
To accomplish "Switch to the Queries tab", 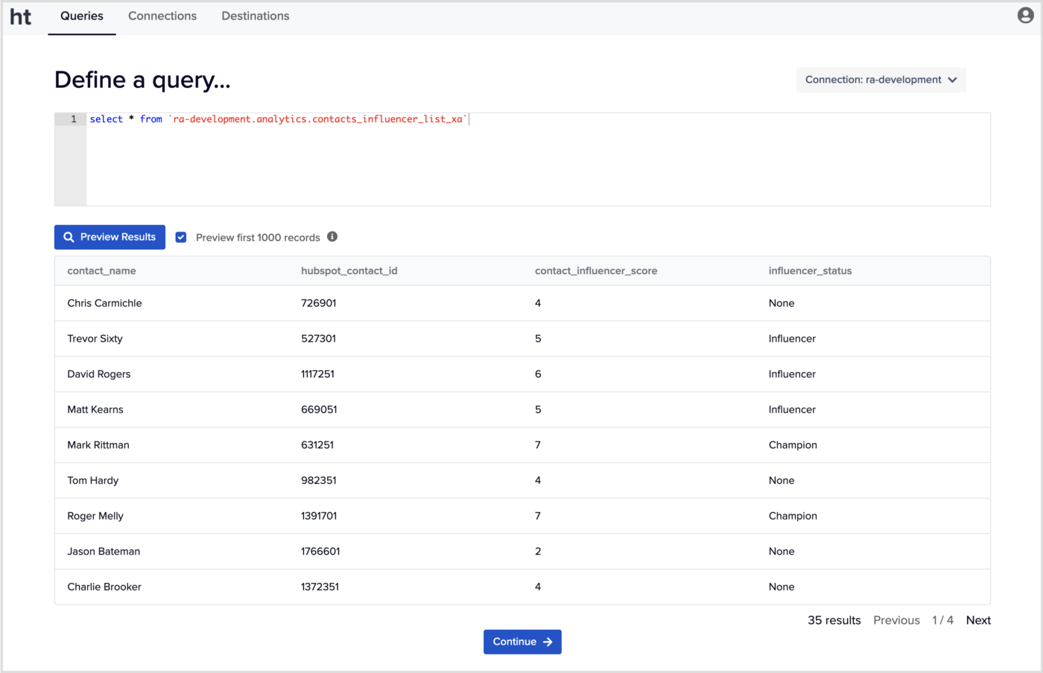I will click(82, 16).
